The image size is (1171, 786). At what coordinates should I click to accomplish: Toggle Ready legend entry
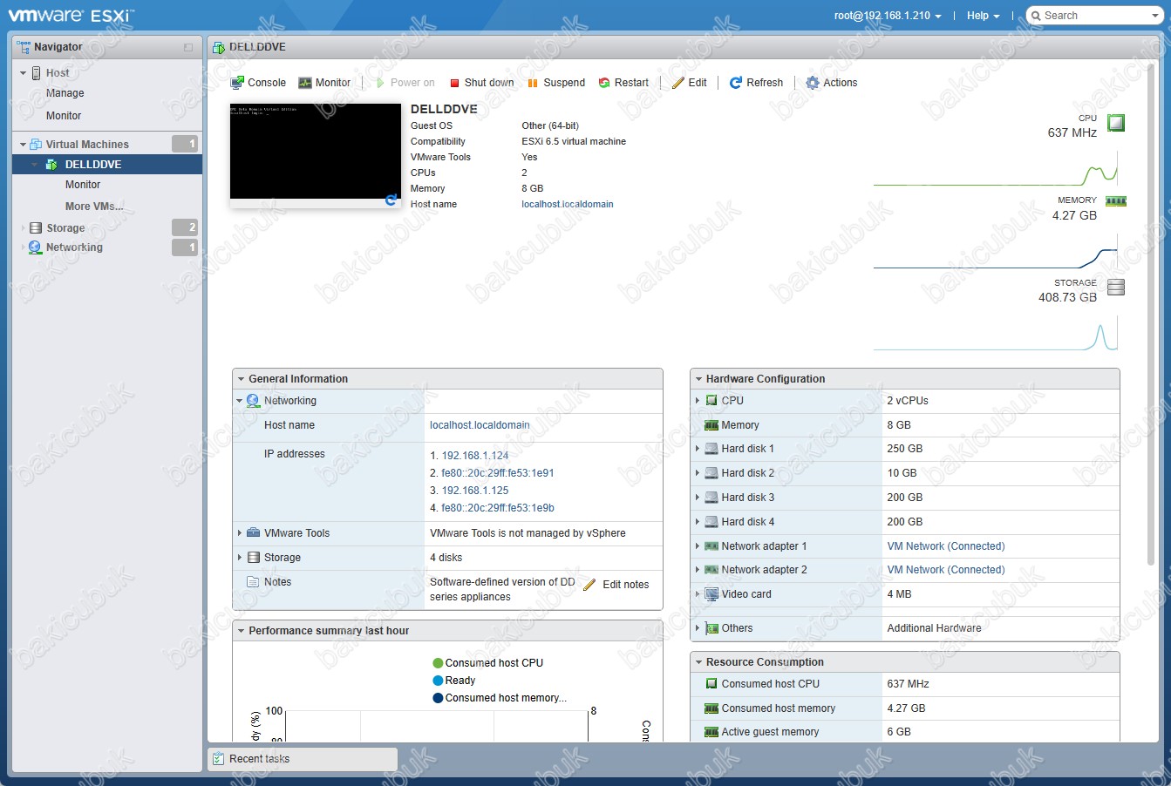click(454, 681)
